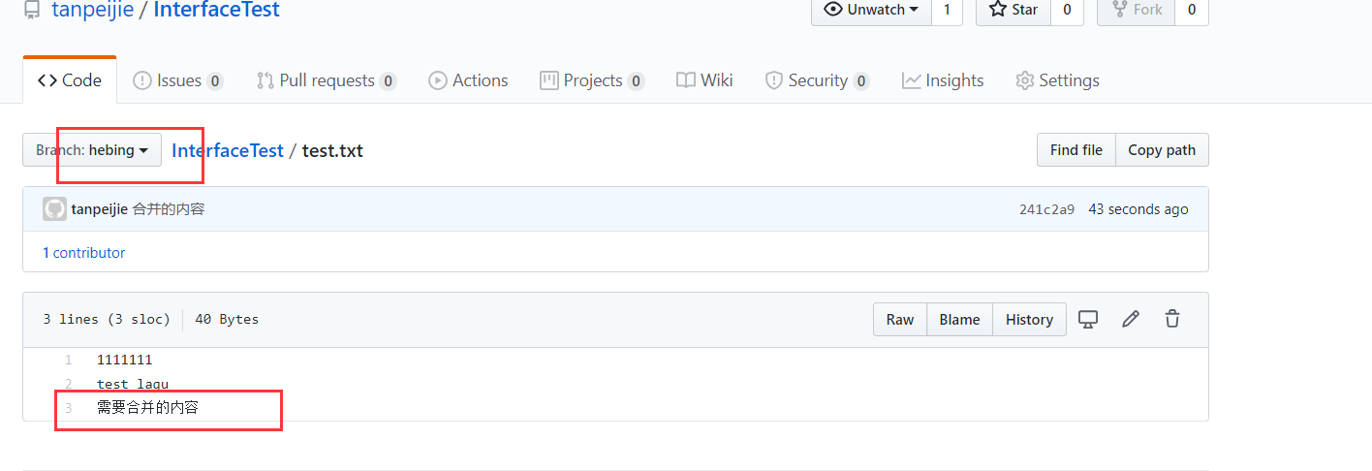Copy the file path
This screenshot has height=471, width=1372.
click(x=1162, y=150)
